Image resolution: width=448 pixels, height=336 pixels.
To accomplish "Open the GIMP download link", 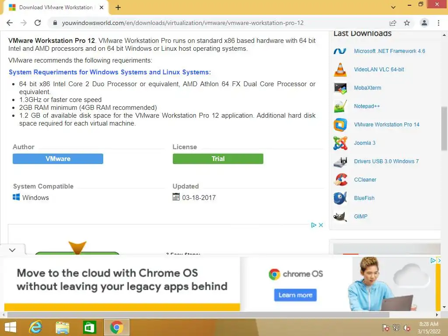I will click(360, 216).
